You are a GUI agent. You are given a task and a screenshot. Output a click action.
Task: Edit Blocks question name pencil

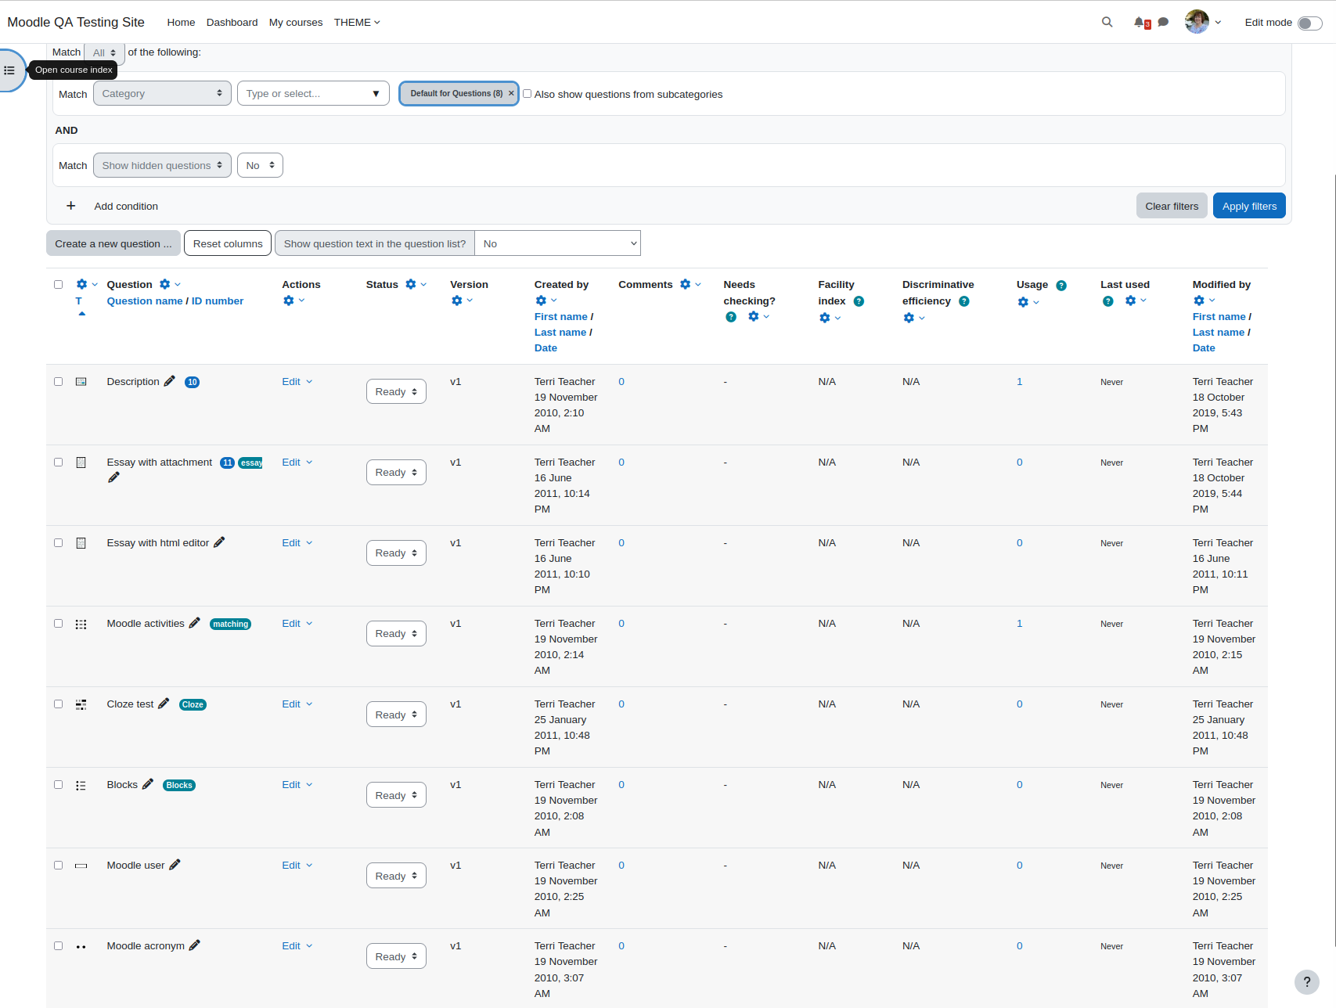point(148,784)
